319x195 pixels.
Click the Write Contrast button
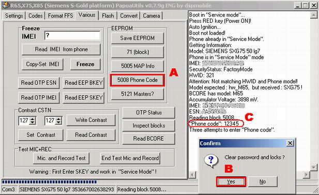(x=91, y=120)
